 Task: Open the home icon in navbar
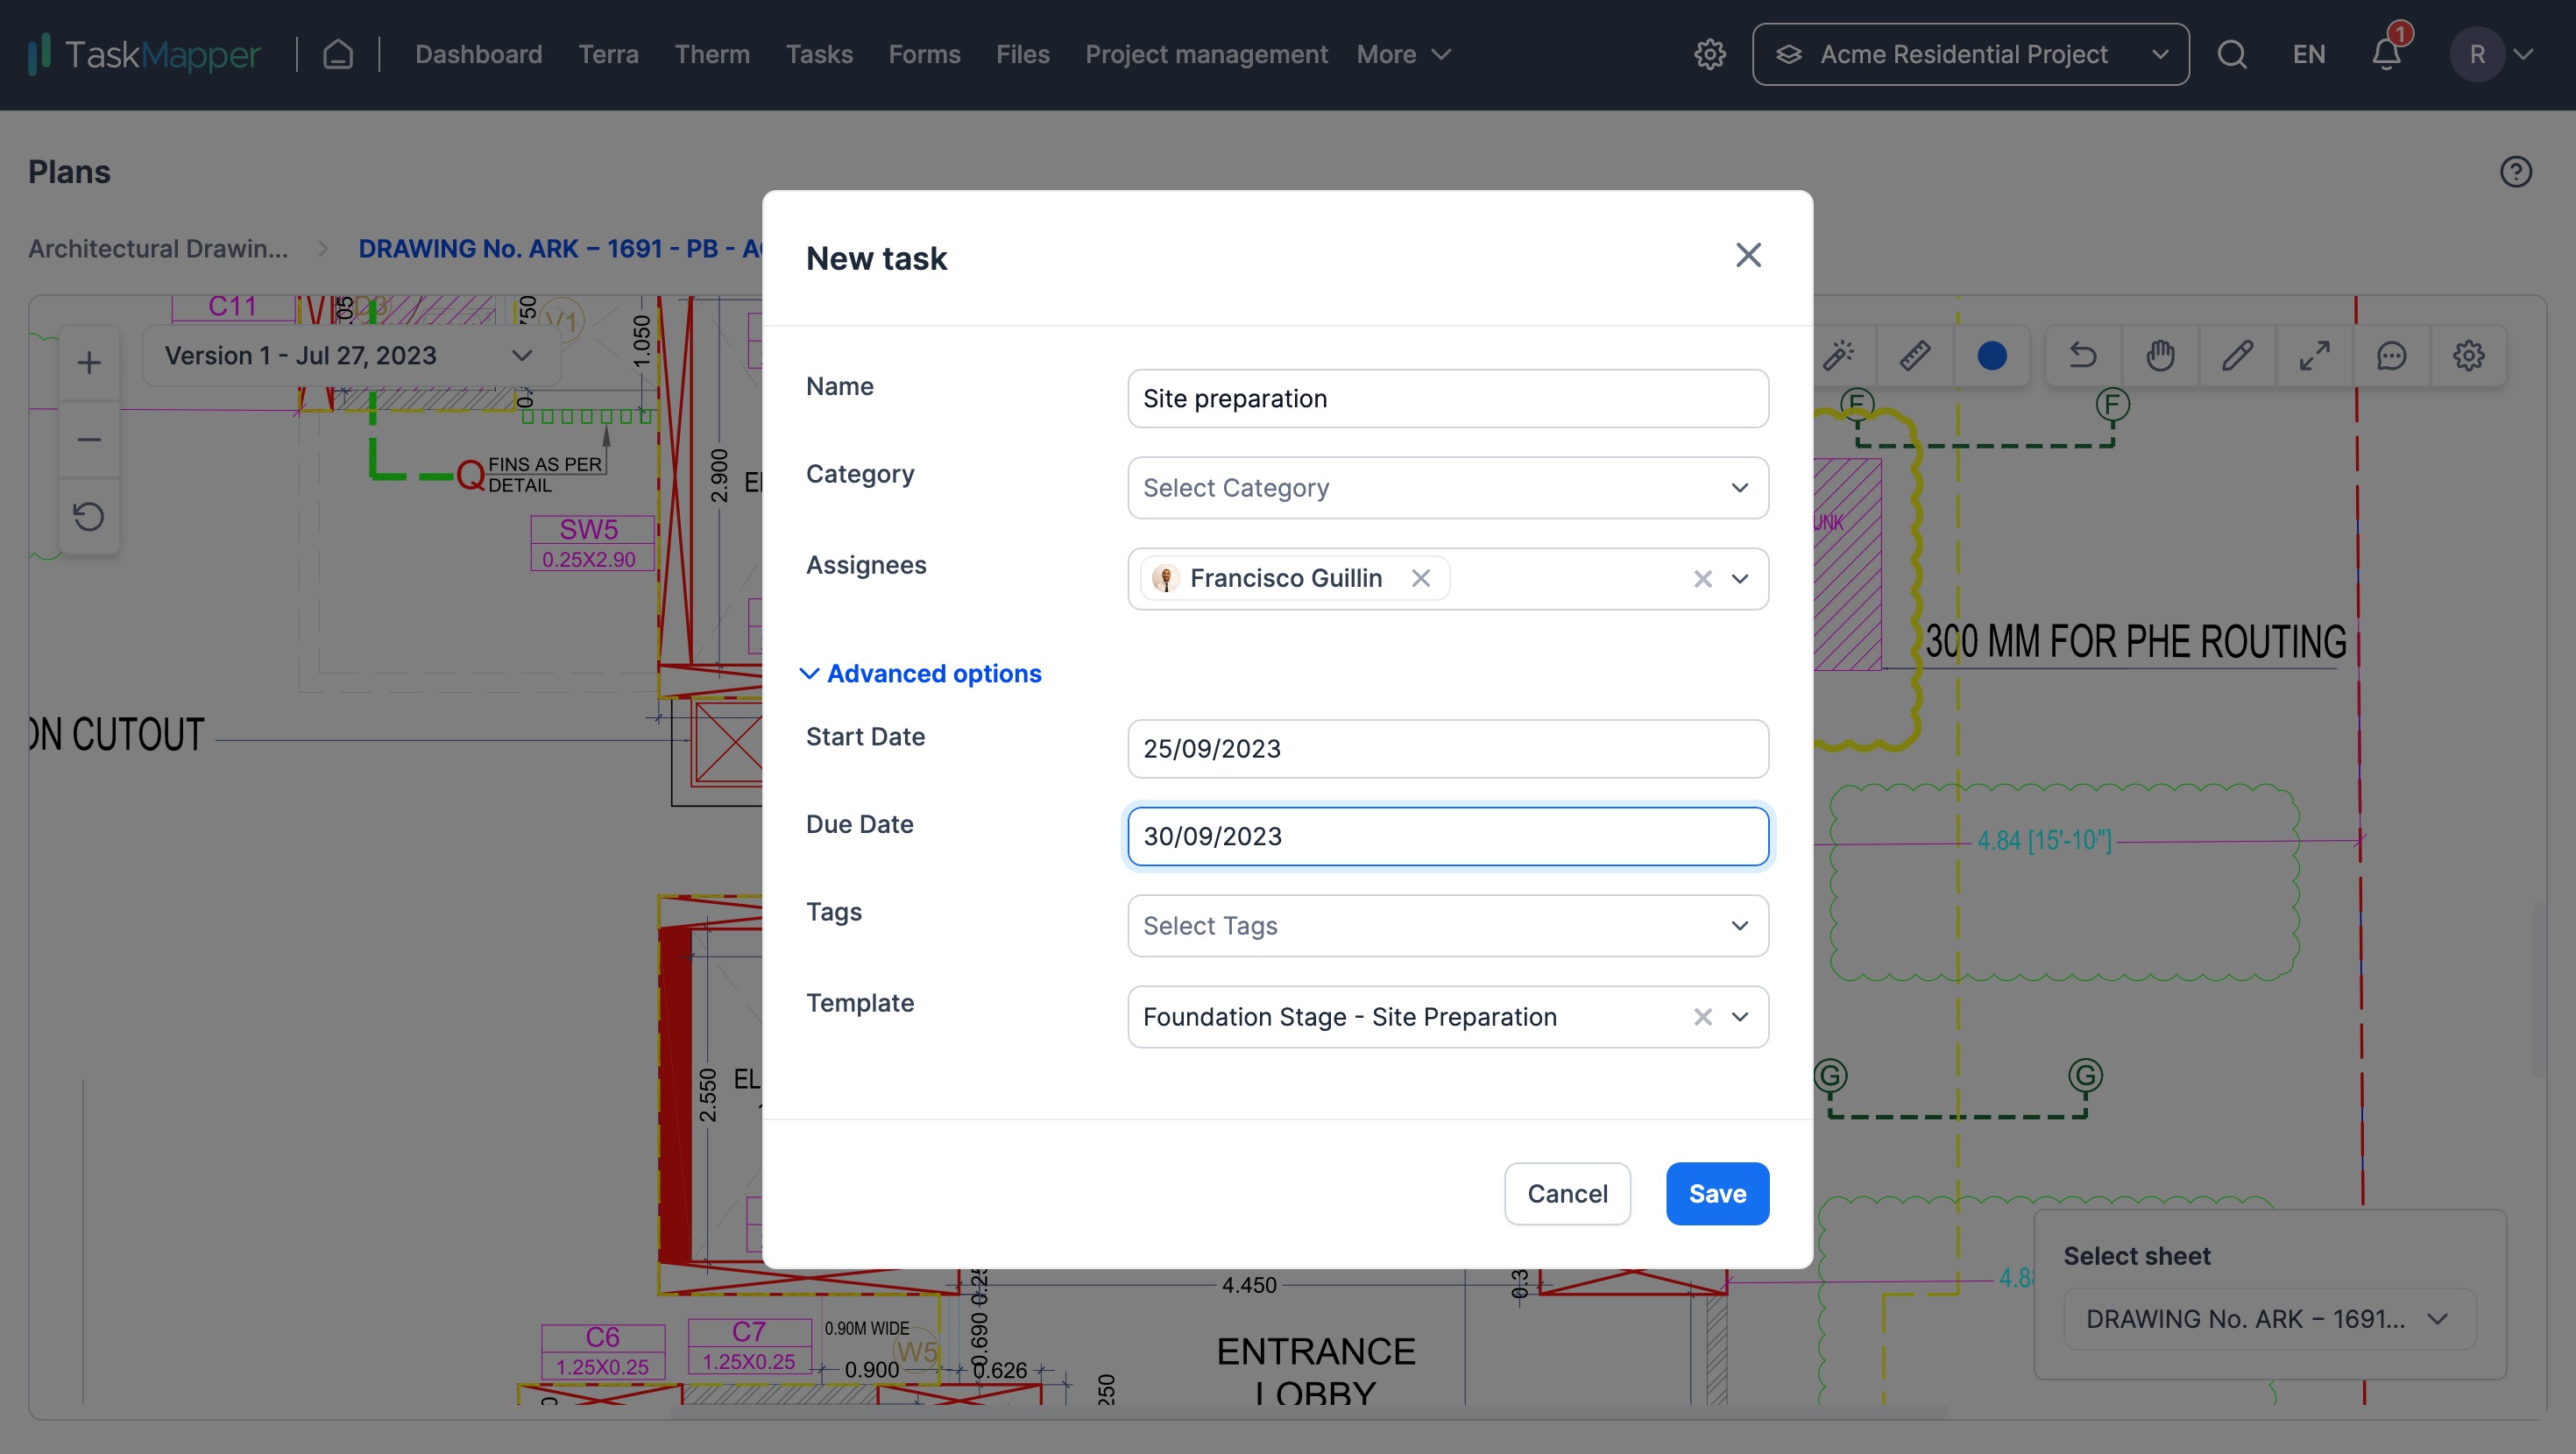pyautogui.click(x=338, y=54)
